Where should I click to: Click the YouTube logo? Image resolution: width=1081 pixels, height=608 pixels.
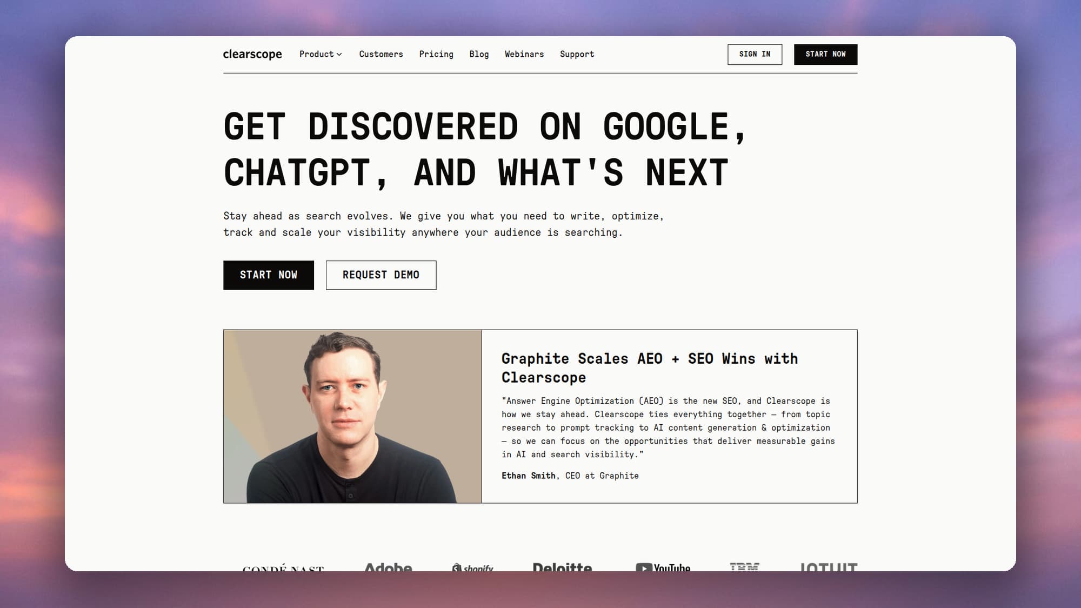coord(663,567)
